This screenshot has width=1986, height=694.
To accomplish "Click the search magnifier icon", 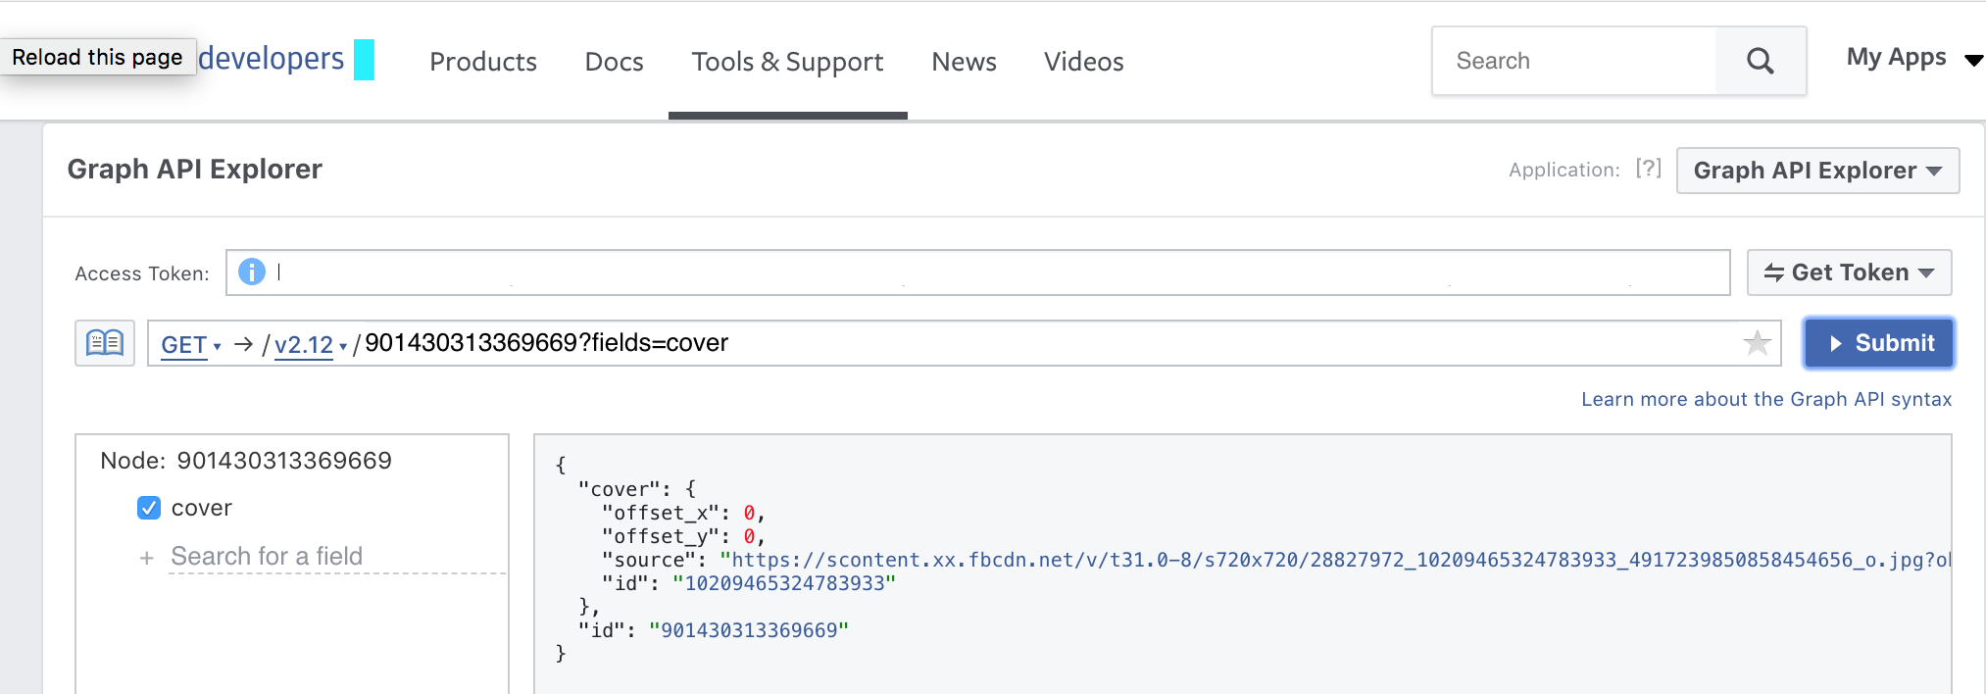I will [1761, 61].
